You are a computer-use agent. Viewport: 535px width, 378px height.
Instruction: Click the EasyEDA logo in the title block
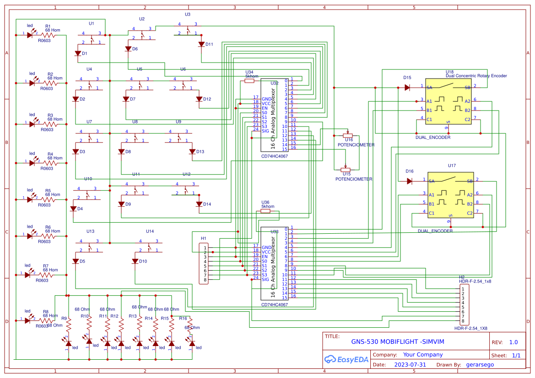(x=346, y=359)
